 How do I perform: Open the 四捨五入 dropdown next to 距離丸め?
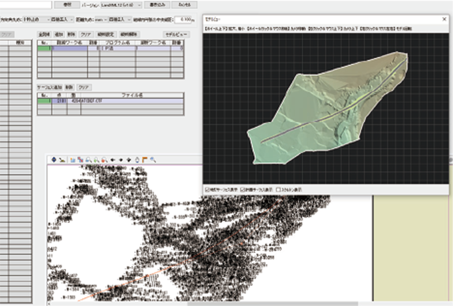click(x=120, y=19)
